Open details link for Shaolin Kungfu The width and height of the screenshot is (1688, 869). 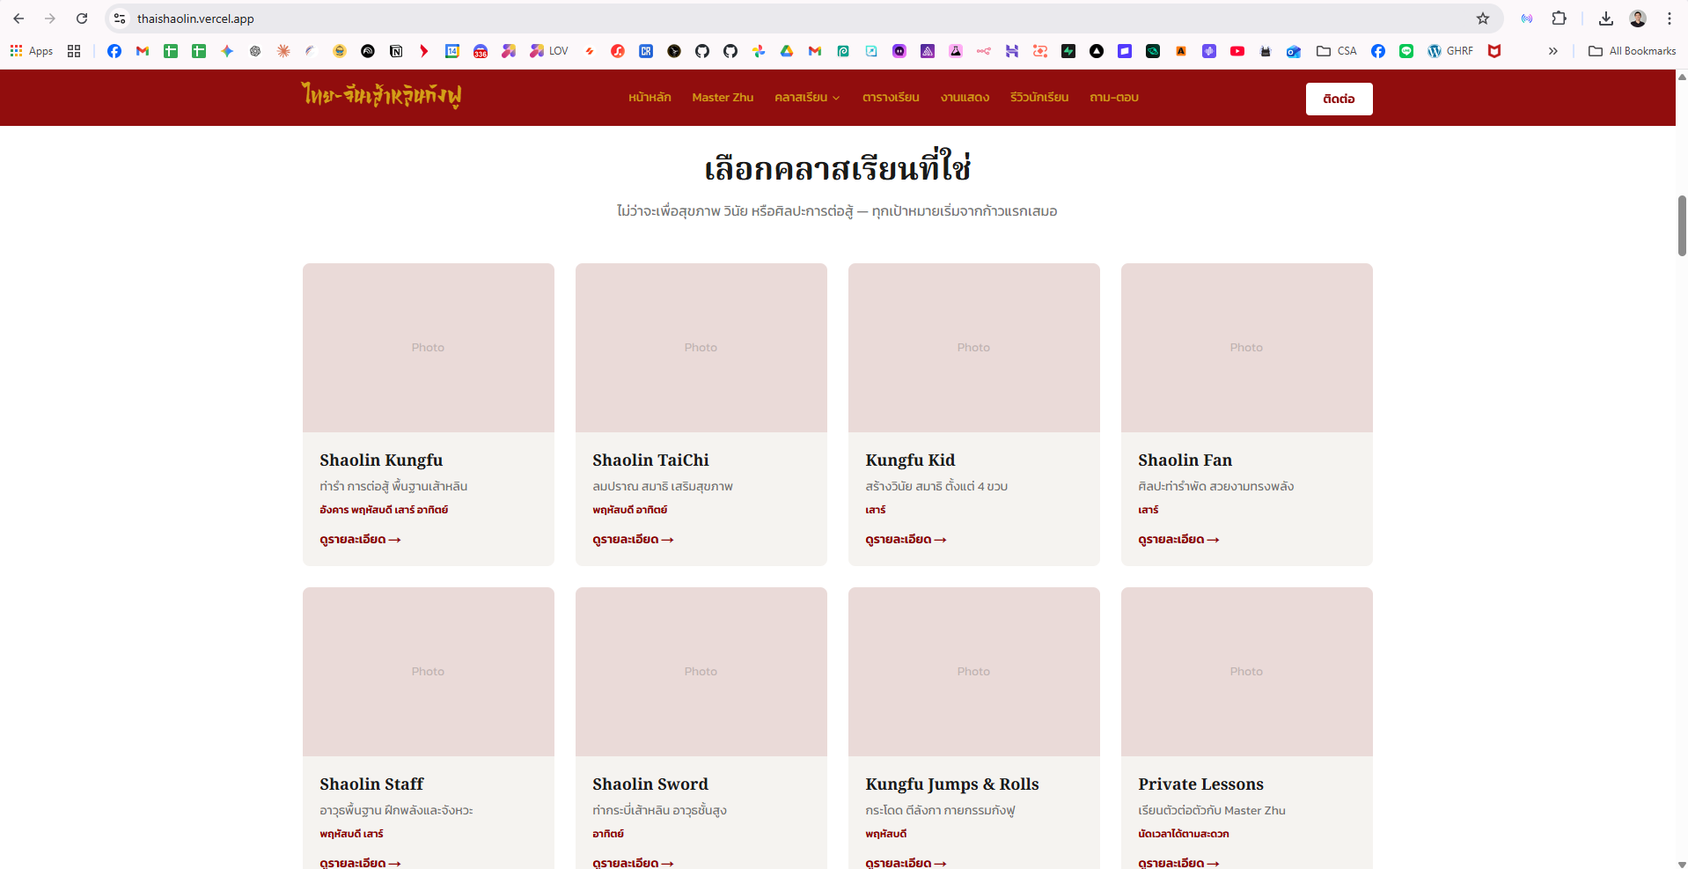tap(360, 540)
